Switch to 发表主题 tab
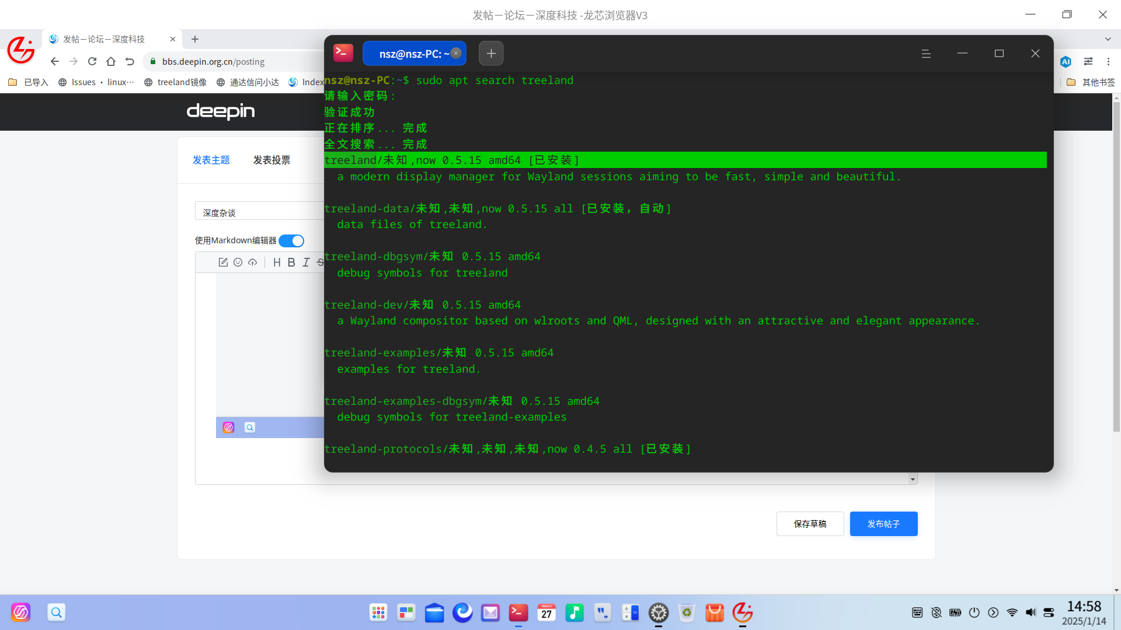 pyautogui.click(x=211, y=160)
